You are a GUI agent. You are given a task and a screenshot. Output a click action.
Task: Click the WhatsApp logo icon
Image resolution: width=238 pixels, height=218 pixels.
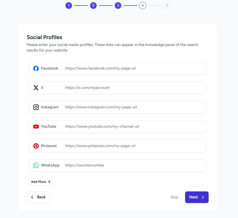pyautogui.click(x=36, y=165)
